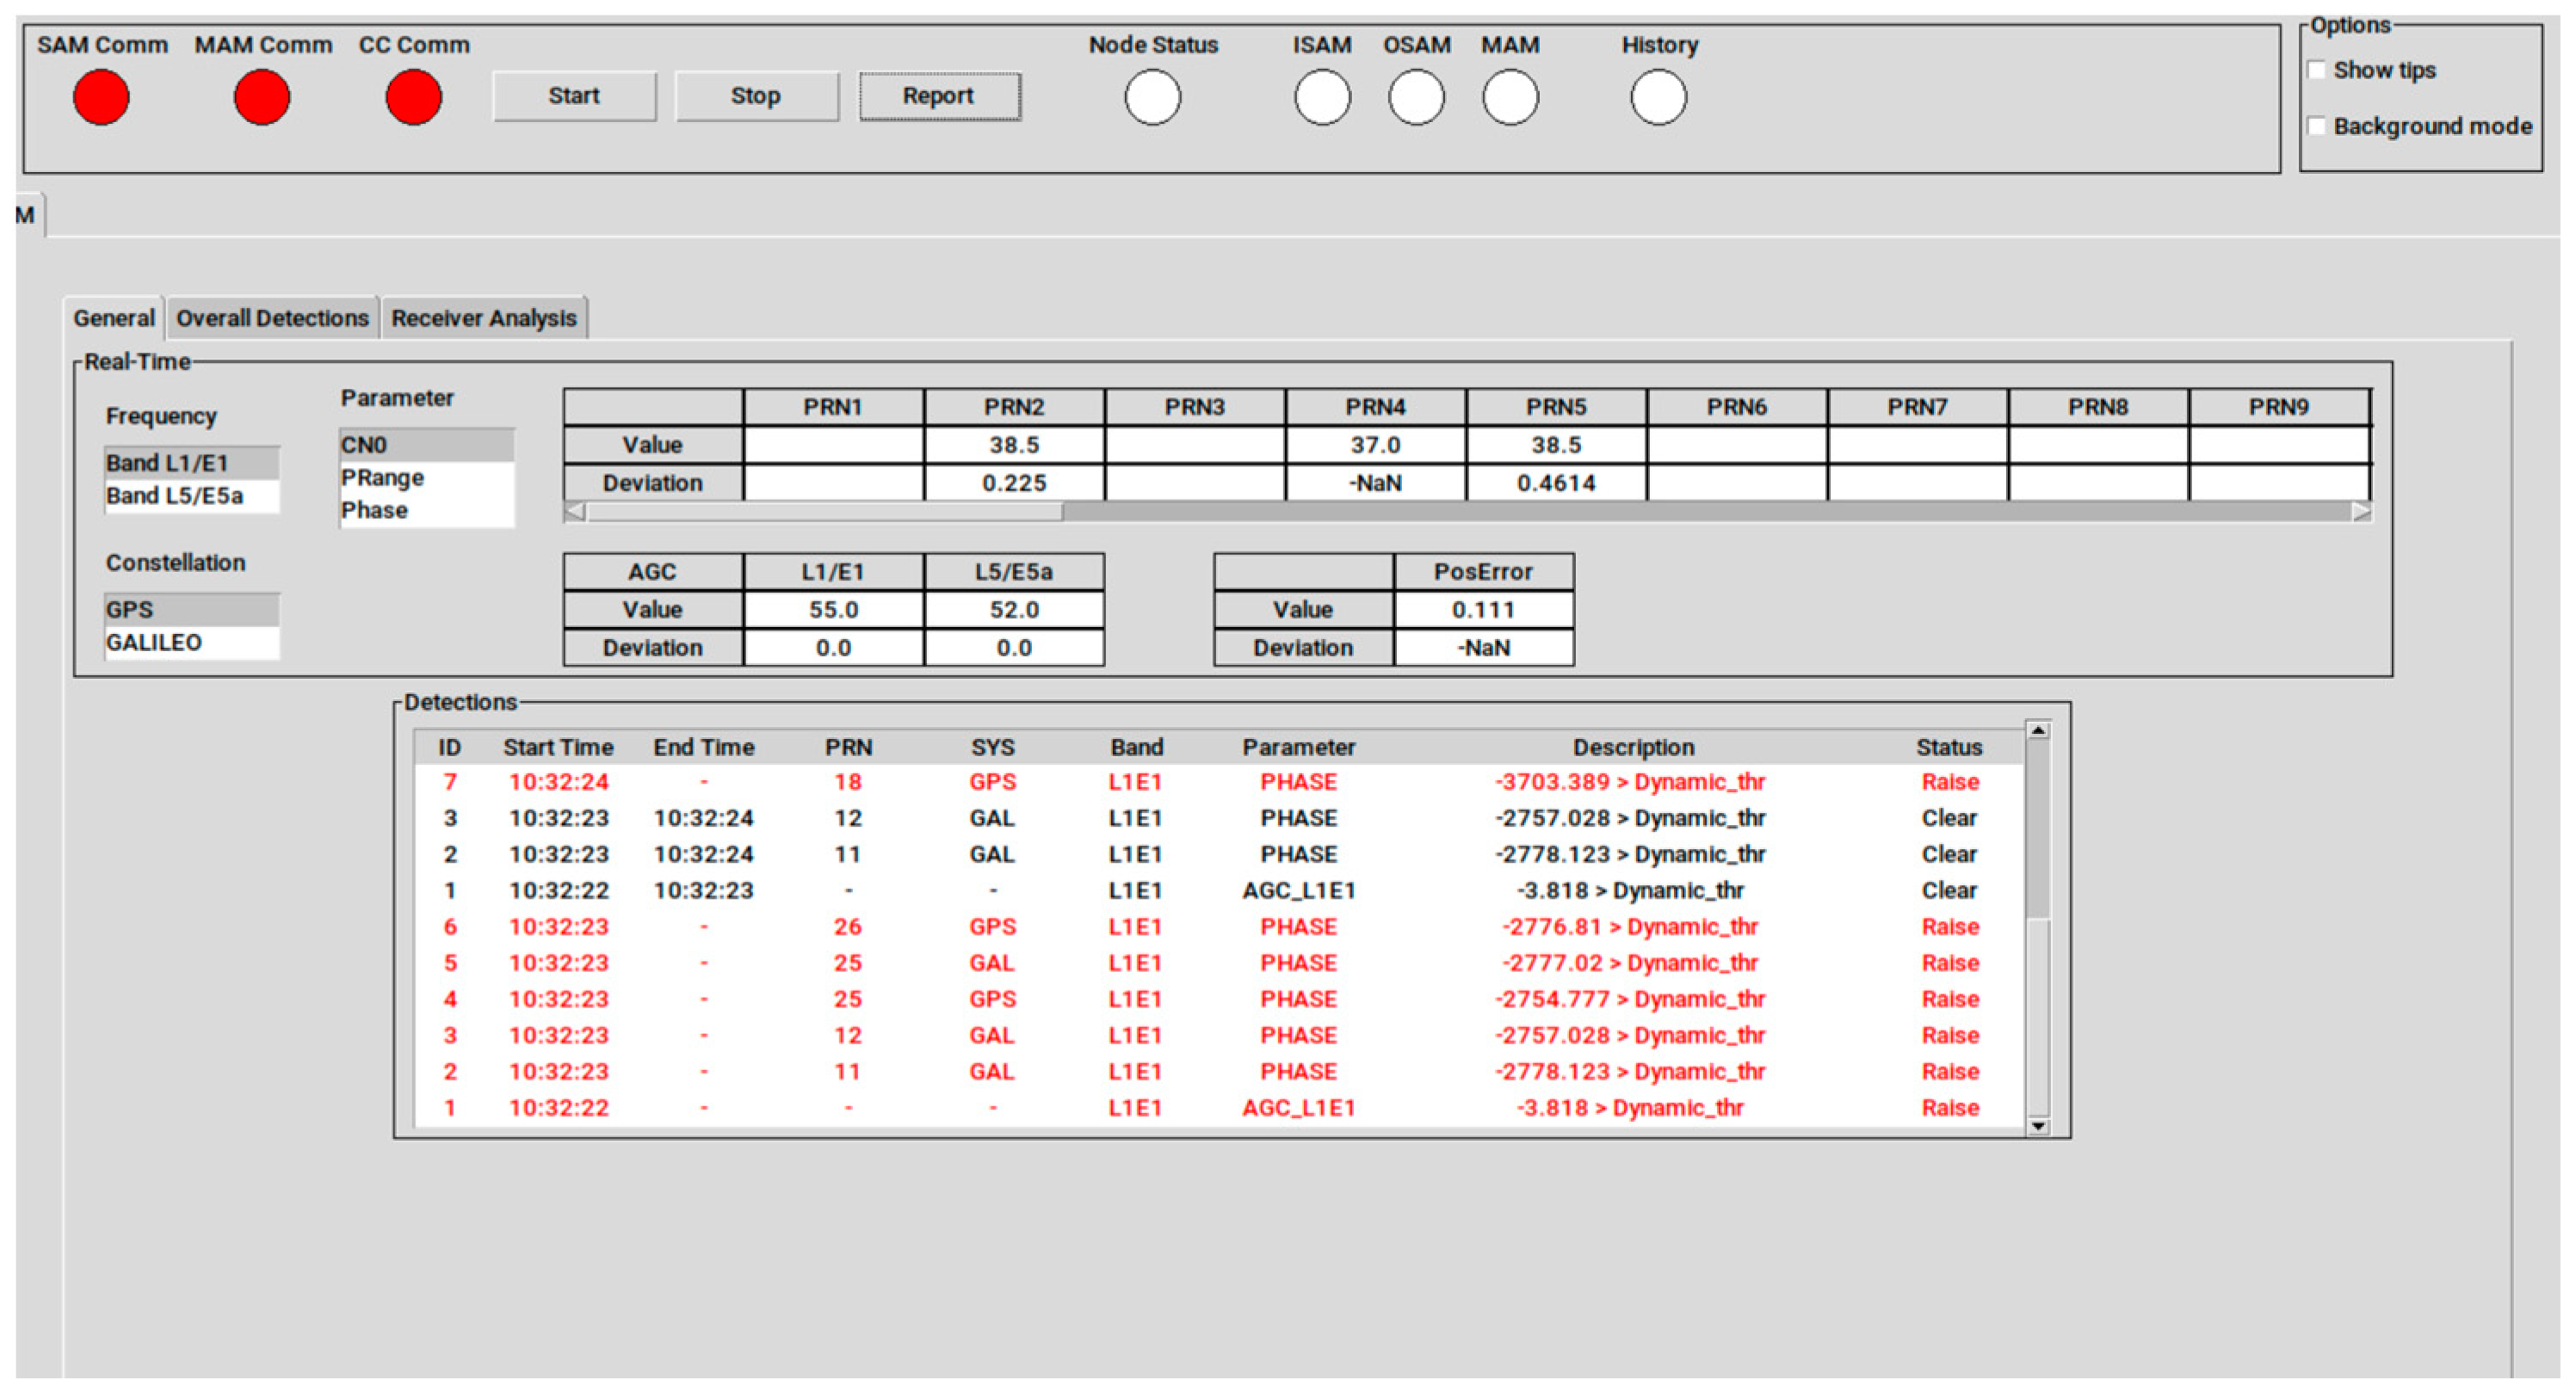Switch to the Overall Detections tab
The width and height of the screenshot is (2576, 1397).
272,317
